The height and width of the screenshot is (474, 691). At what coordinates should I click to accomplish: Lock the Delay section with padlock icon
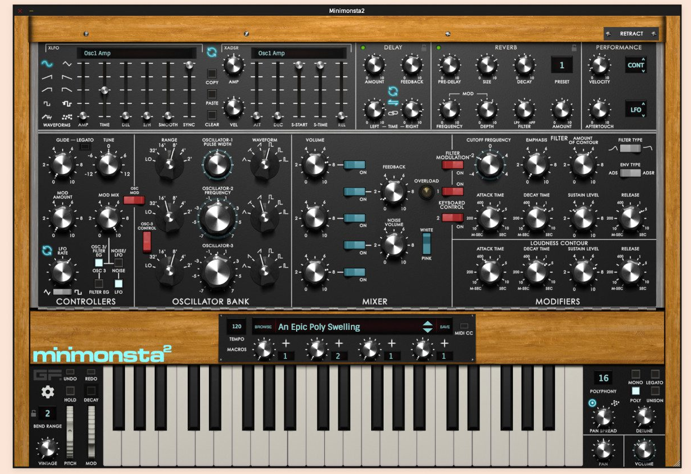(x=424, y=48)
